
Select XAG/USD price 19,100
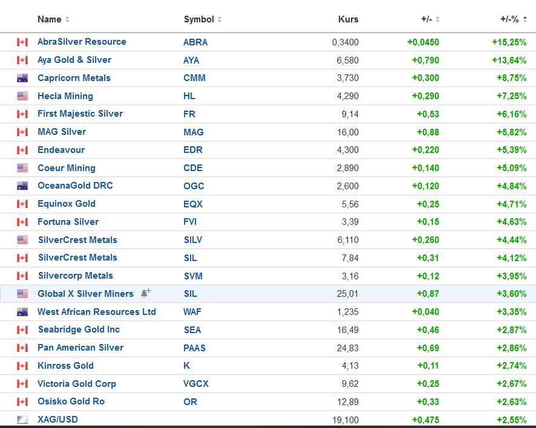pos(345,420)
